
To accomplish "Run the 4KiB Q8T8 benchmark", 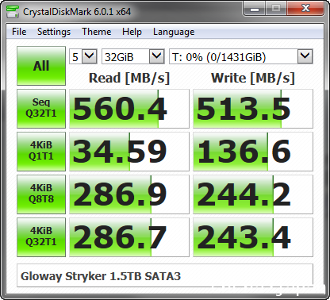I will tap(41, 194).
